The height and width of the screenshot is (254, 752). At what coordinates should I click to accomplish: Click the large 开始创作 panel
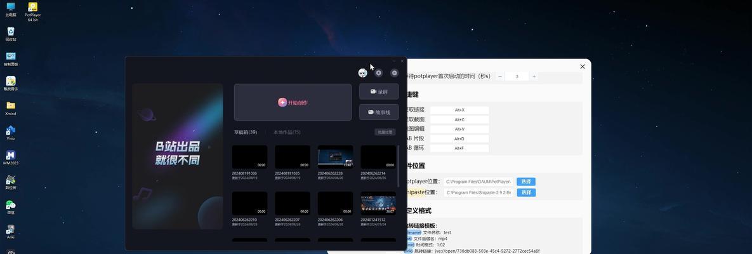[x=293, y=102]
